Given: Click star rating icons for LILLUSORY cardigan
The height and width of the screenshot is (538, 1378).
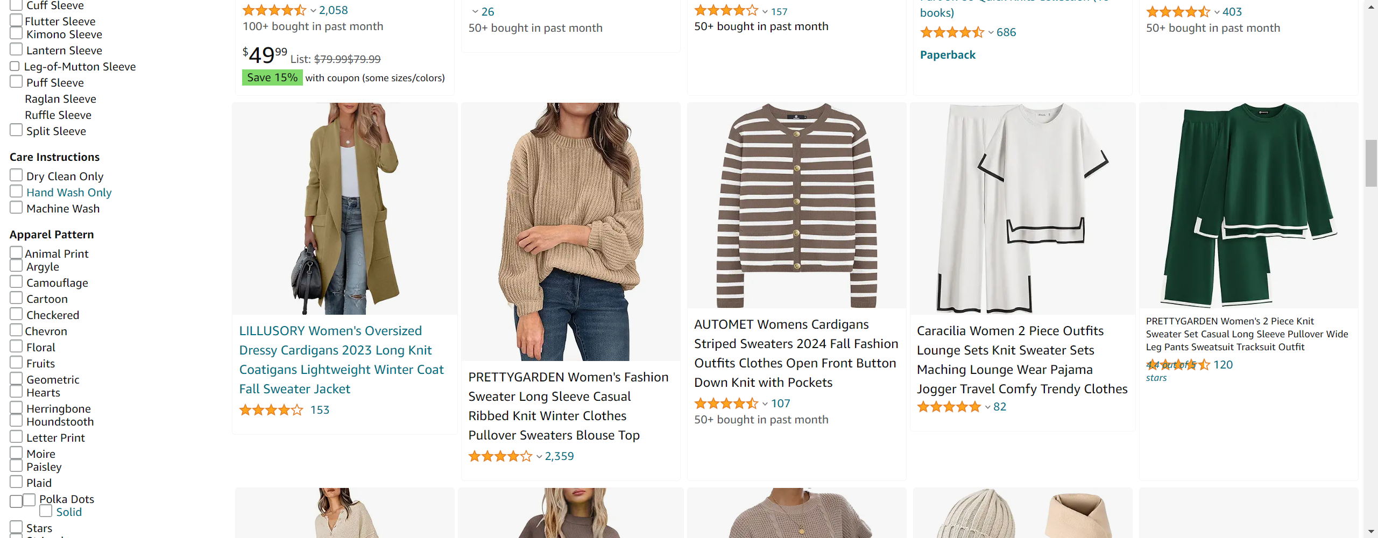Looking at the screenshot, I should point(271,410).
